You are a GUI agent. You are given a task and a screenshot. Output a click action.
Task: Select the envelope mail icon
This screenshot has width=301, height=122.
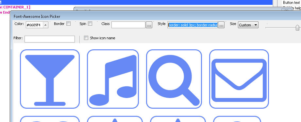pyautogui.click(x=239, y=79)
